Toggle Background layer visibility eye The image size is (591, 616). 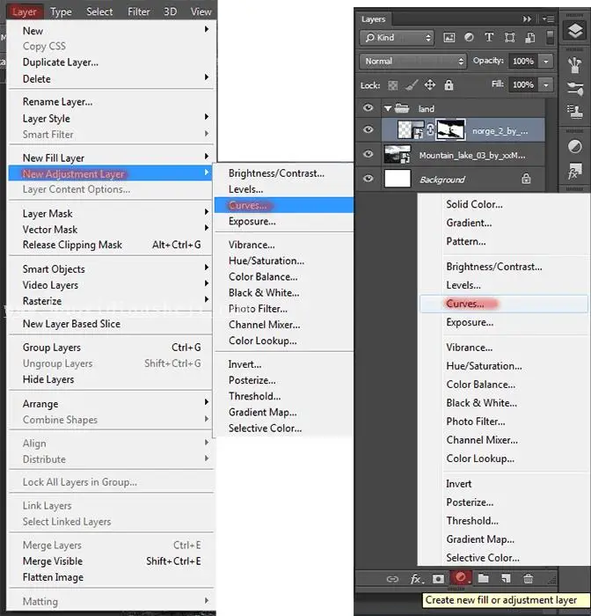click(368, 179)
